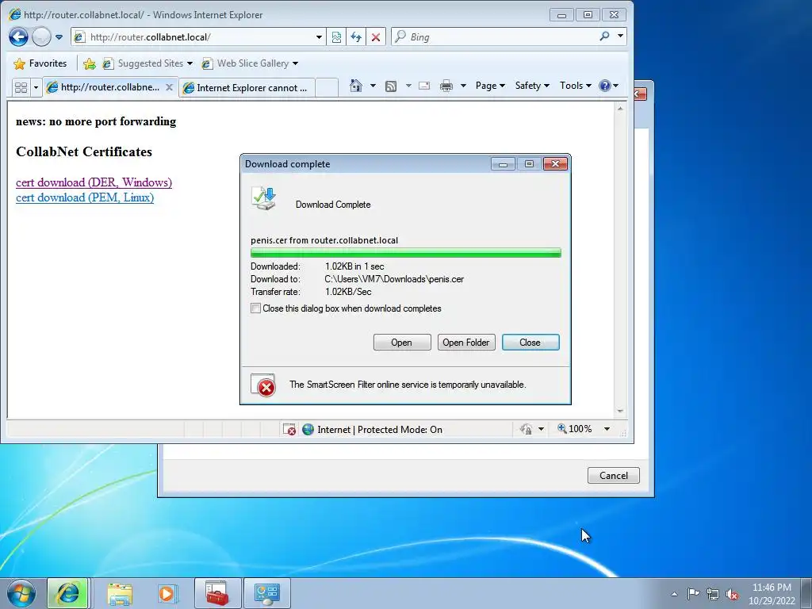Switch to Internet Explorer cannot tab
812x609 pixels.
tap(247, 88)
